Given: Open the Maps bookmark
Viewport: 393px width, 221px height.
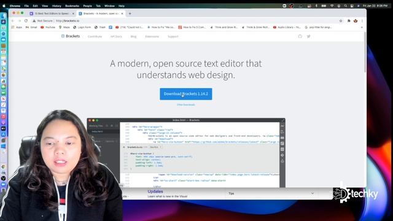Looking at the screenshot, I should pos(64,27).
